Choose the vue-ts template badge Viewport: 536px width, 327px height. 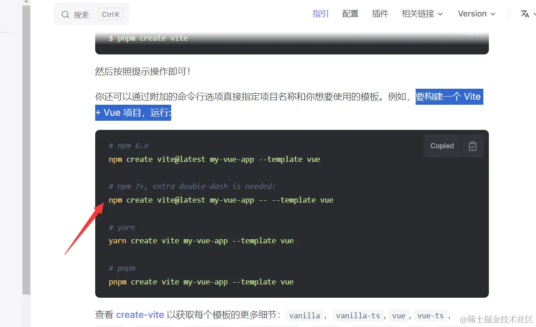(x=431, y=316)
